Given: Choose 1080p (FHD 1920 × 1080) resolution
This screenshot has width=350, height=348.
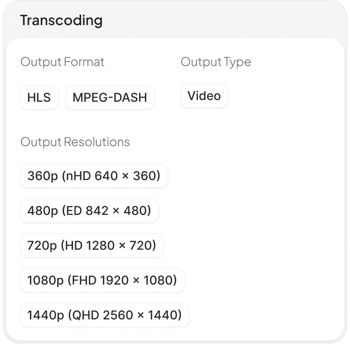Looking at the screenshot, I should point(102,280).
